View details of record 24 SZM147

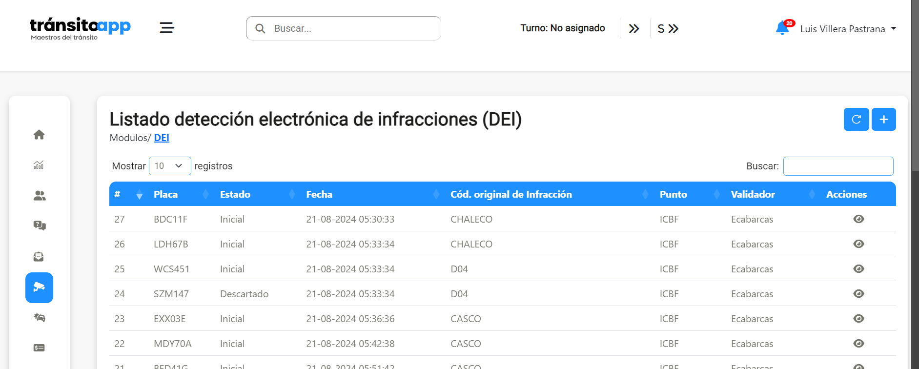(x=859, y=294)
